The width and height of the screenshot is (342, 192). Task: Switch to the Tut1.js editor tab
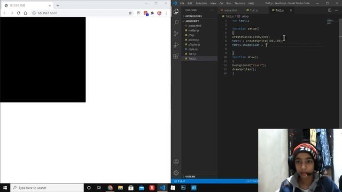tap(253, 10)
